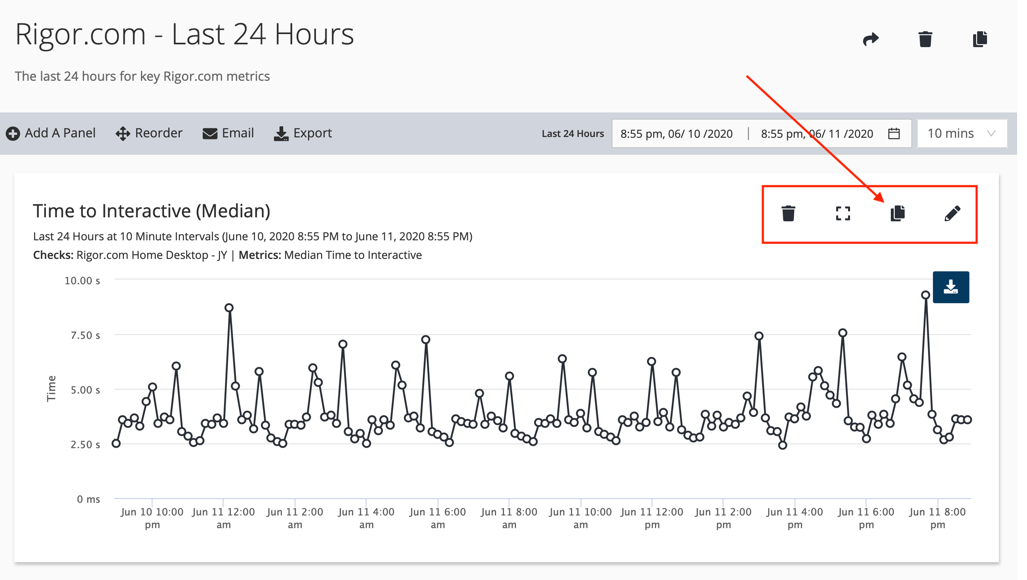The image size is (1027, 580).
Task: Click the dashboard title Rigor.com - Last 24 Hours
Action: tap(184, 34)
